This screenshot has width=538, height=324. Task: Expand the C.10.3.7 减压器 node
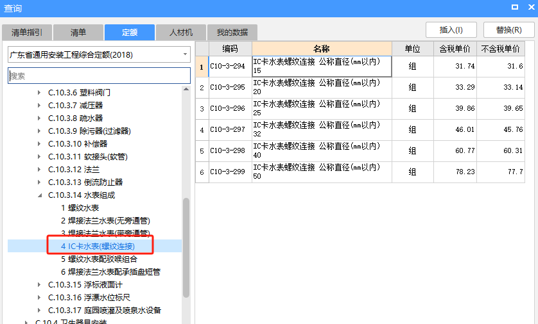[x=39, y=106]
